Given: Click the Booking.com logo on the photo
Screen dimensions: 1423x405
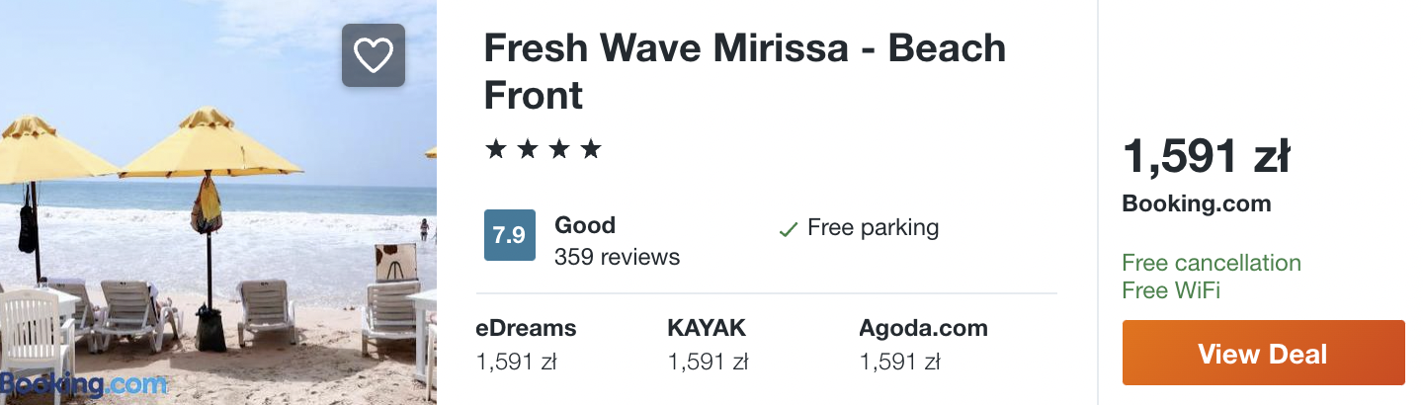Looking at the screenshot, I should pyautogui.click(x=83, y=384).
